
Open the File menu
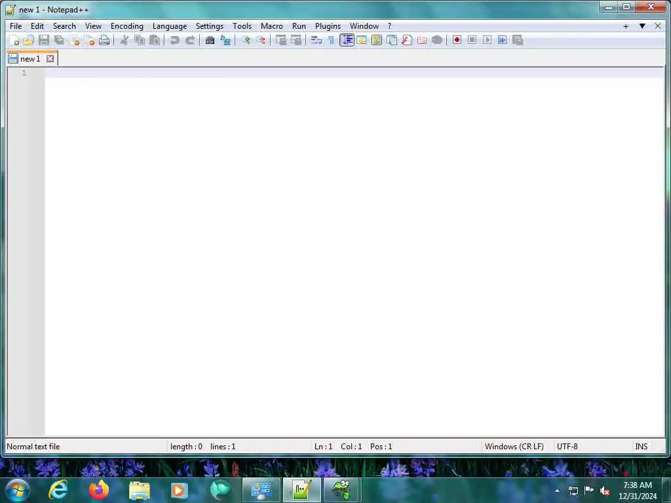[16, 26]
